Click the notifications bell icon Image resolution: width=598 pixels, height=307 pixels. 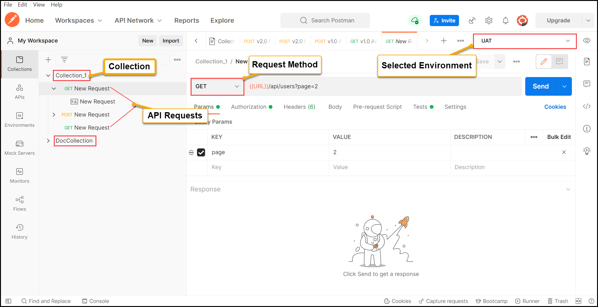pos(506,21)
